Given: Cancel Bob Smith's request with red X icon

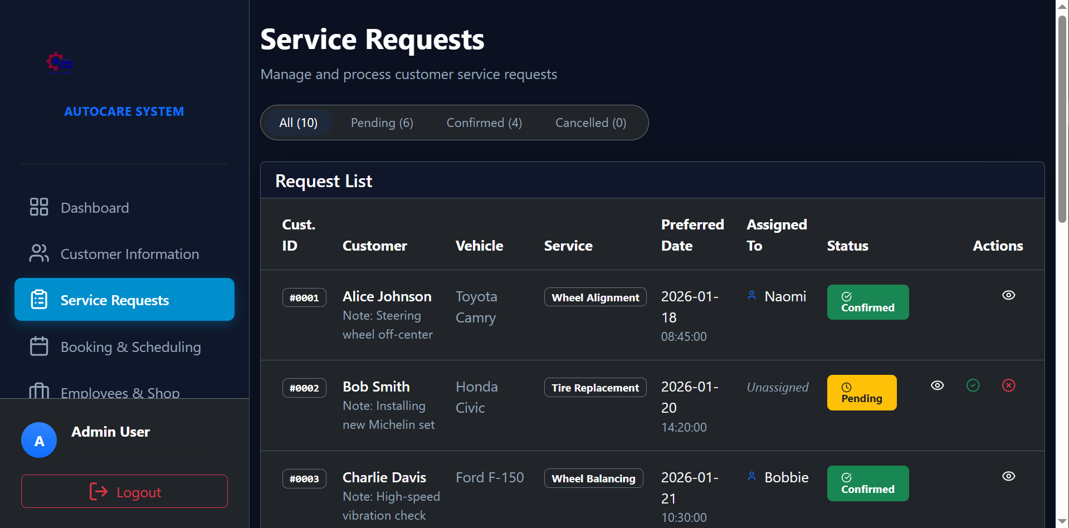Looking at the screenshot, I should coord(1008,385).
